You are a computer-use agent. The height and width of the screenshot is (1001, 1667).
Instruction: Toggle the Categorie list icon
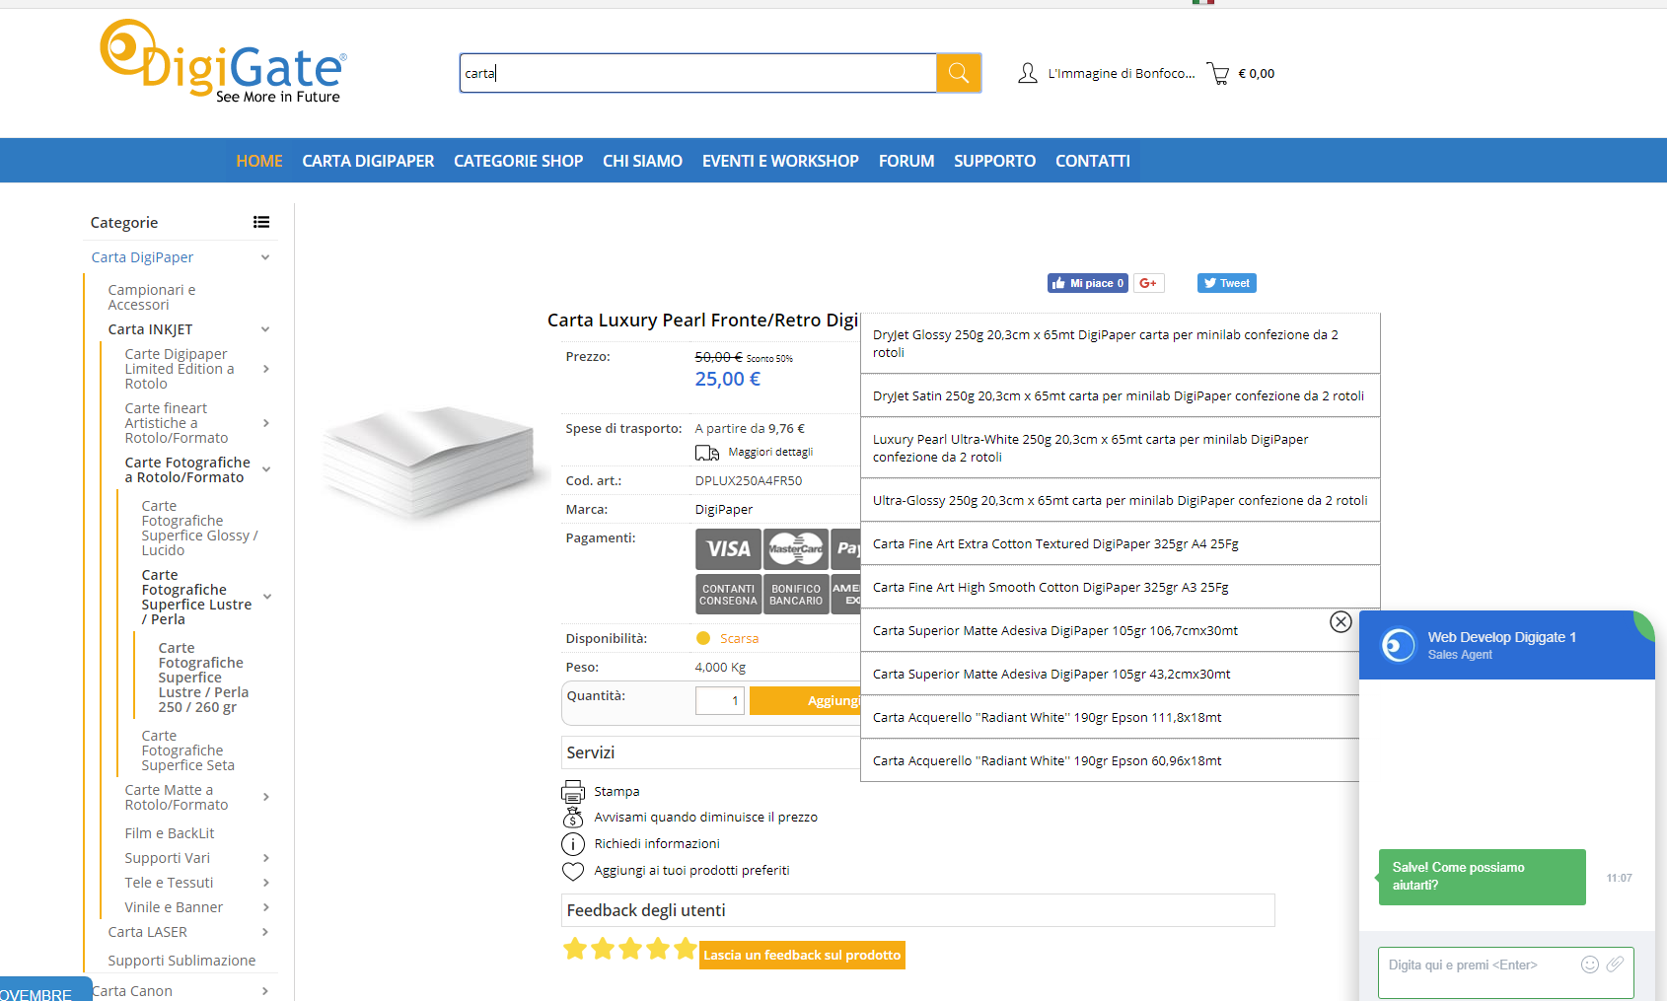click(x=261, y=222)
